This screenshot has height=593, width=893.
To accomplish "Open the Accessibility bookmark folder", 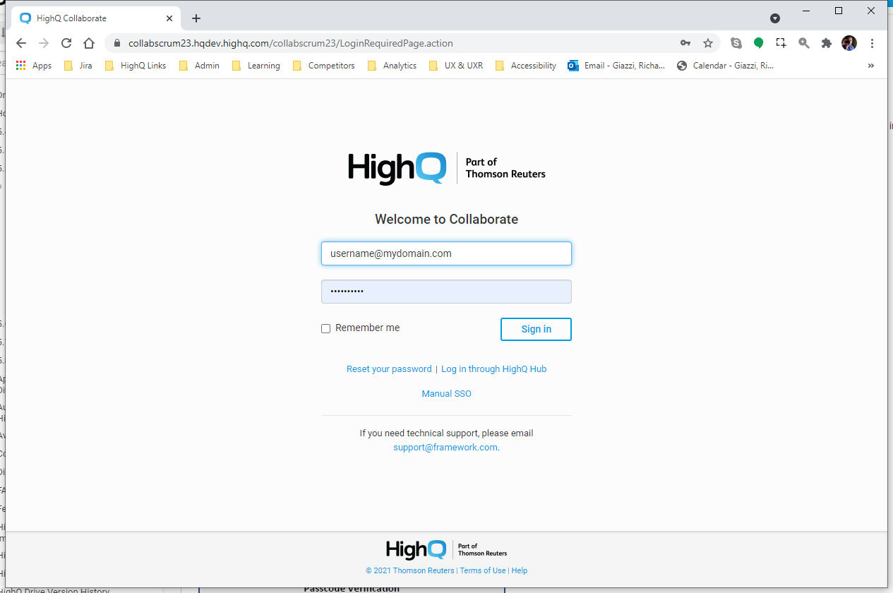I will [x=526, y=66].
